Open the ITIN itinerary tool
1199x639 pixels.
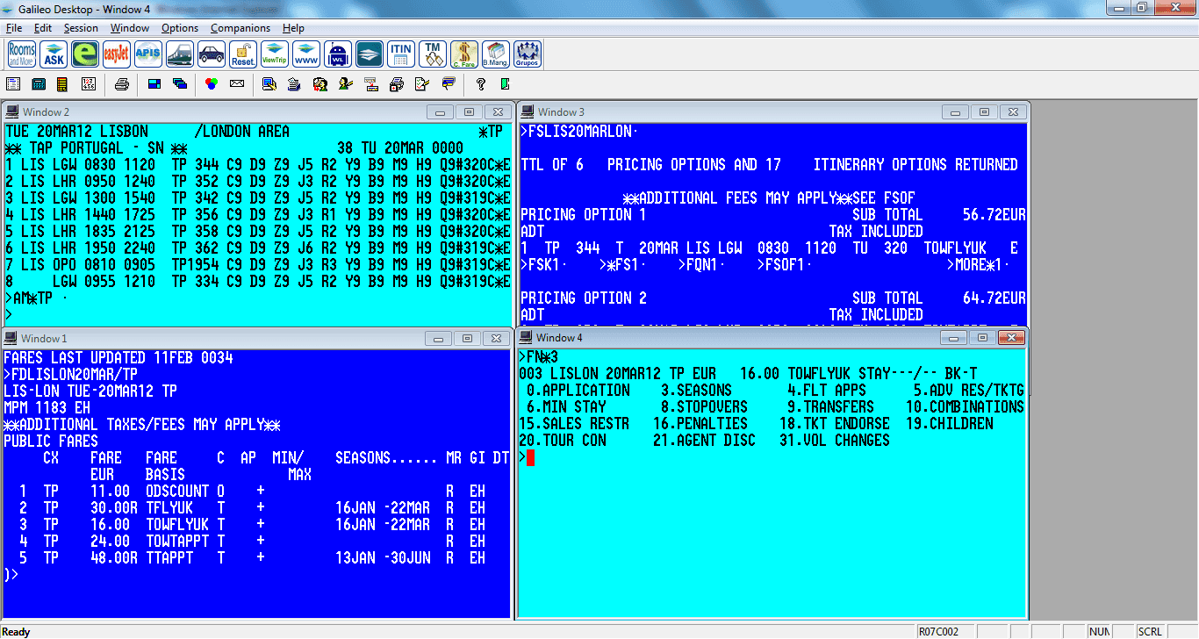pyautogui.click(x=401, y=54)
